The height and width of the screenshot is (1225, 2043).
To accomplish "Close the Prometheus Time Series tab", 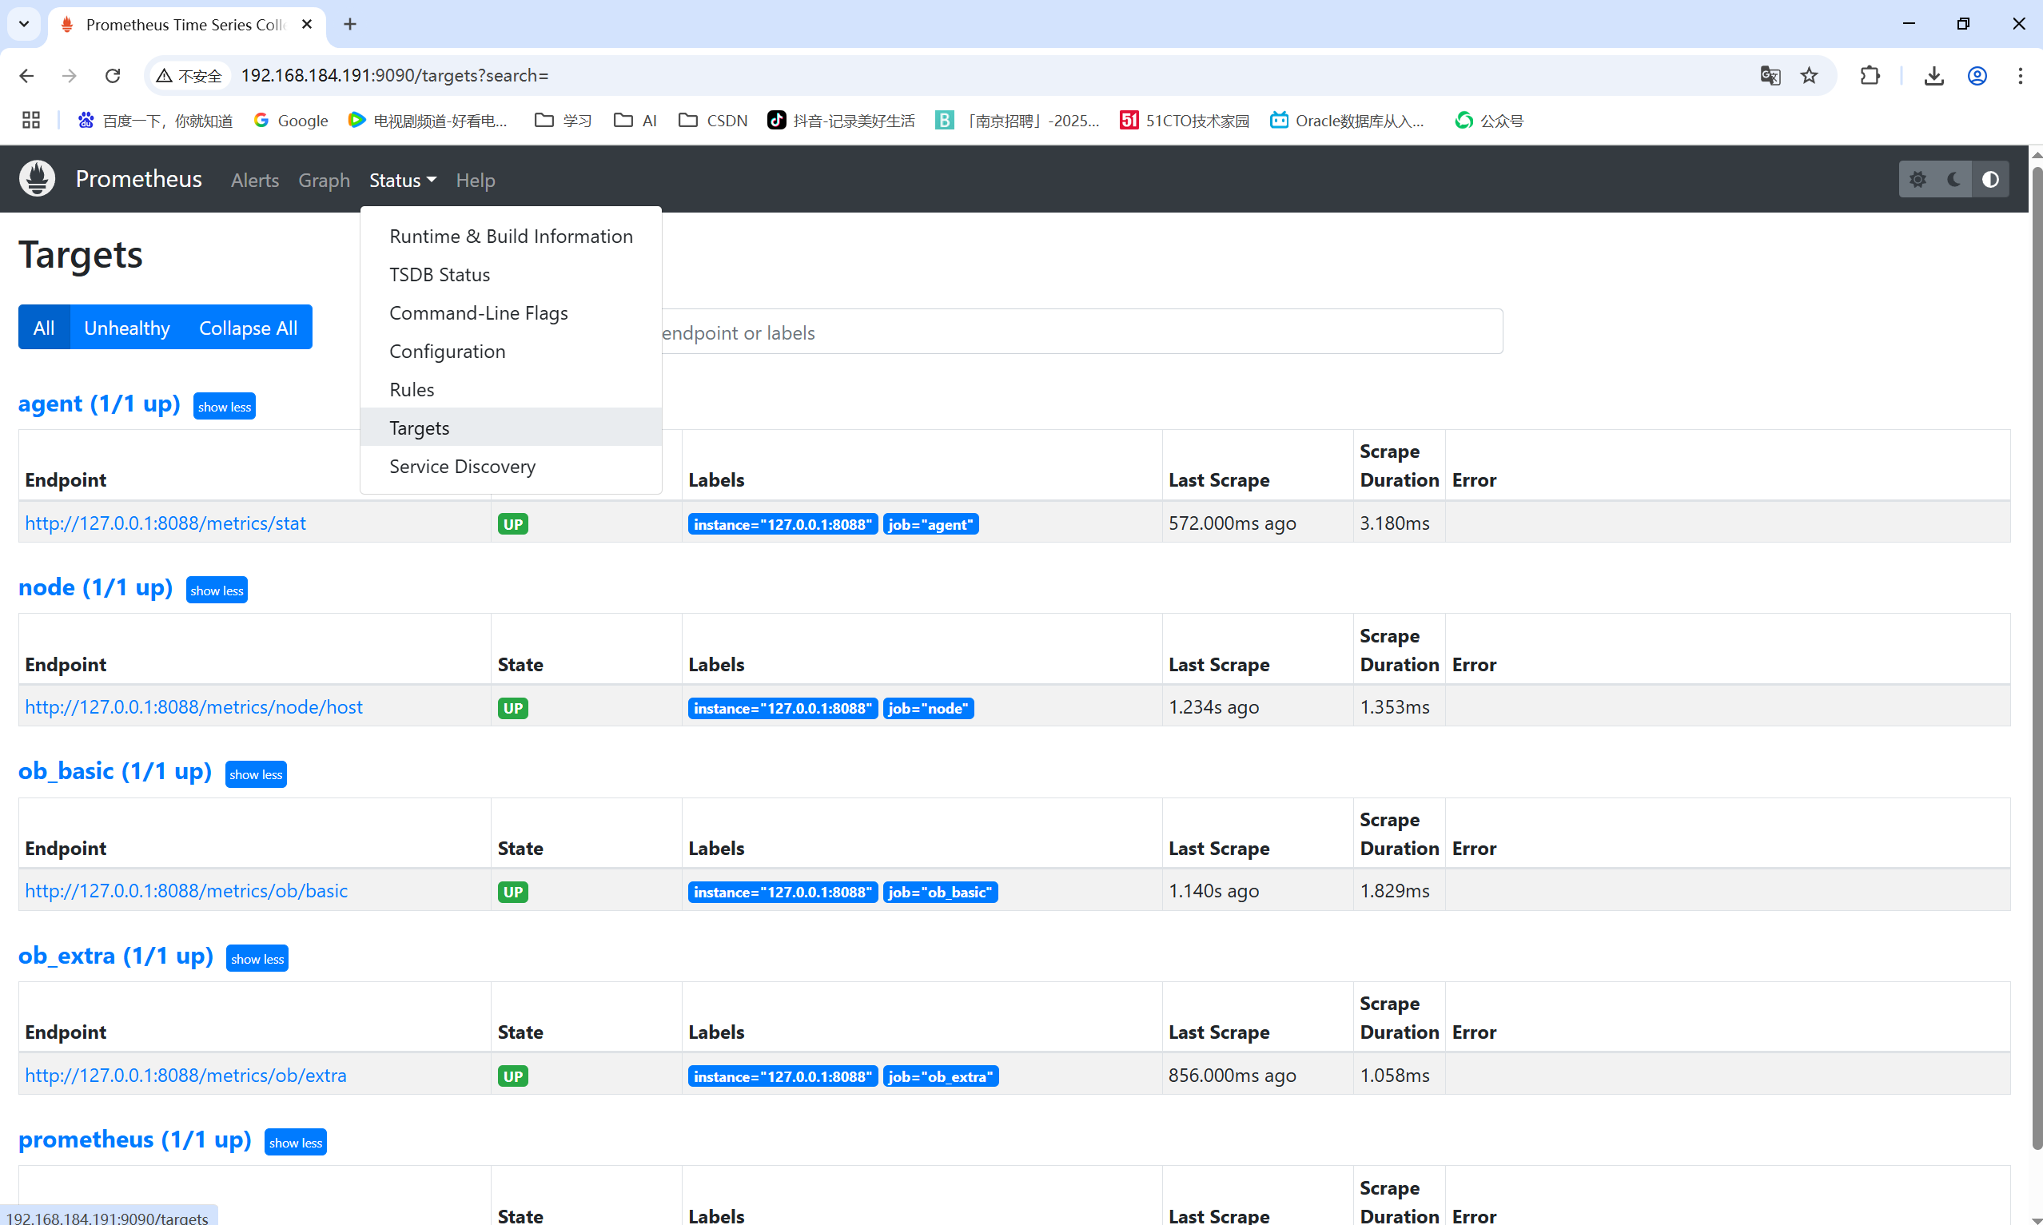I will tap(307, 24).
